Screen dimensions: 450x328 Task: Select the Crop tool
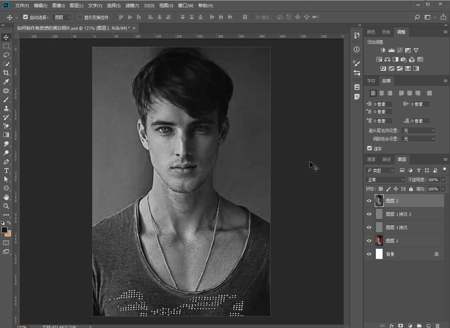[x=6, y=73]
